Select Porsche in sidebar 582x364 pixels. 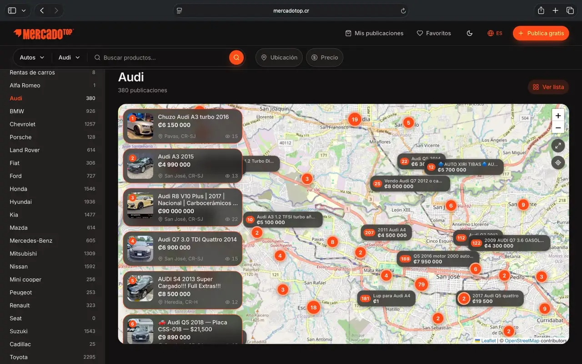(52, 137)
